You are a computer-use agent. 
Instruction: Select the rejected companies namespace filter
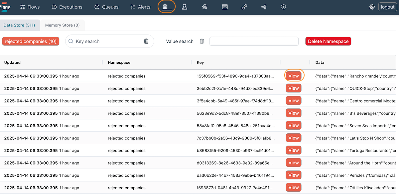point(31,41)
